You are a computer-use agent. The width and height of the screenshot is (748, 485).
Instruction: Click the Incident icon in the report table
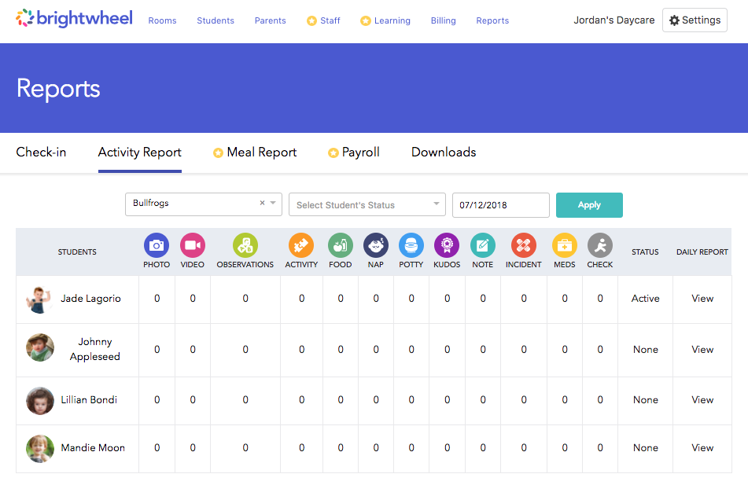[x=522, y=245]
